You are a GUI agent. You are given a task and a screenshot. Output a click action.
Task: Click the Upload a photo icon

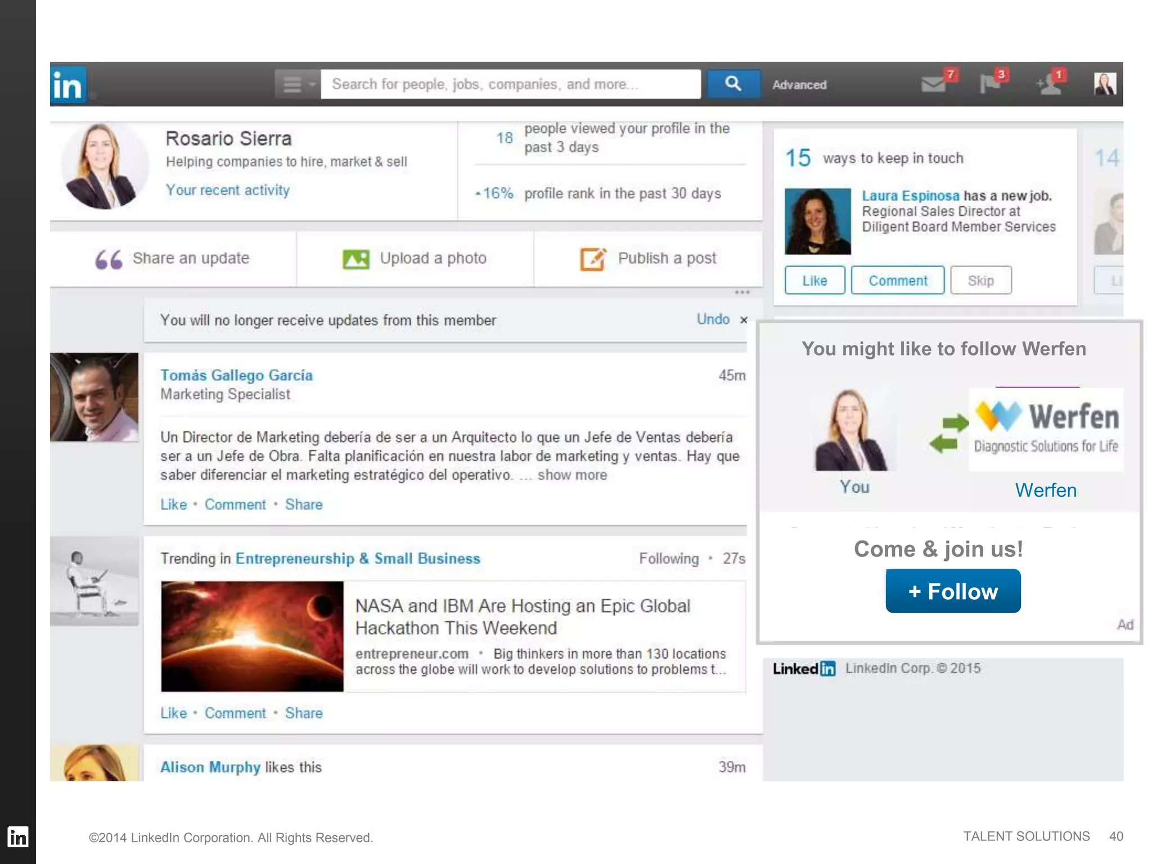pyautogui.click(x=356, y=259)
